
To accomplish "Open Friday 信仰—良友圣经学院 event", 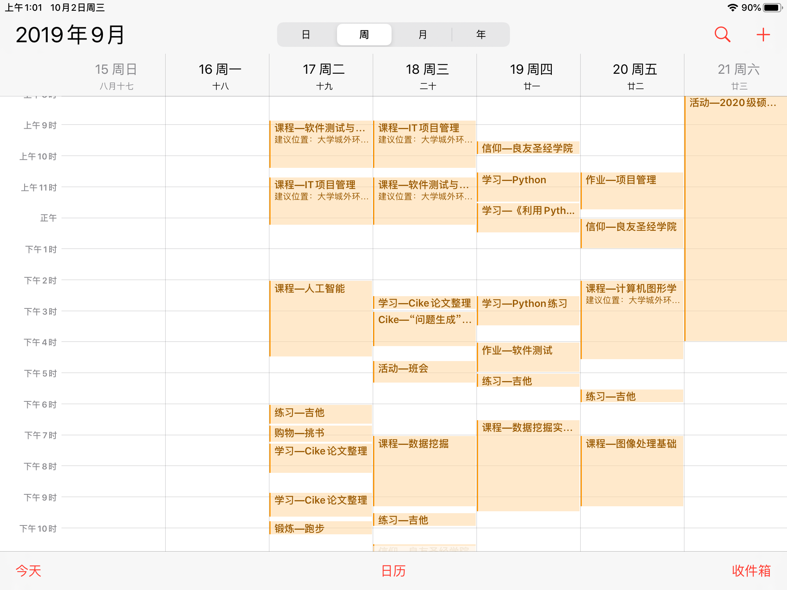I will (632, 234).
